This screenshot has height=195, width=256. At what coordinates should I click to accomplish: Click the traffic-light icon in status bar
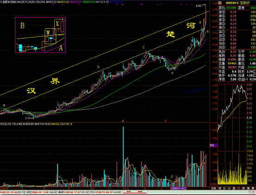click(x=253, y=192)
